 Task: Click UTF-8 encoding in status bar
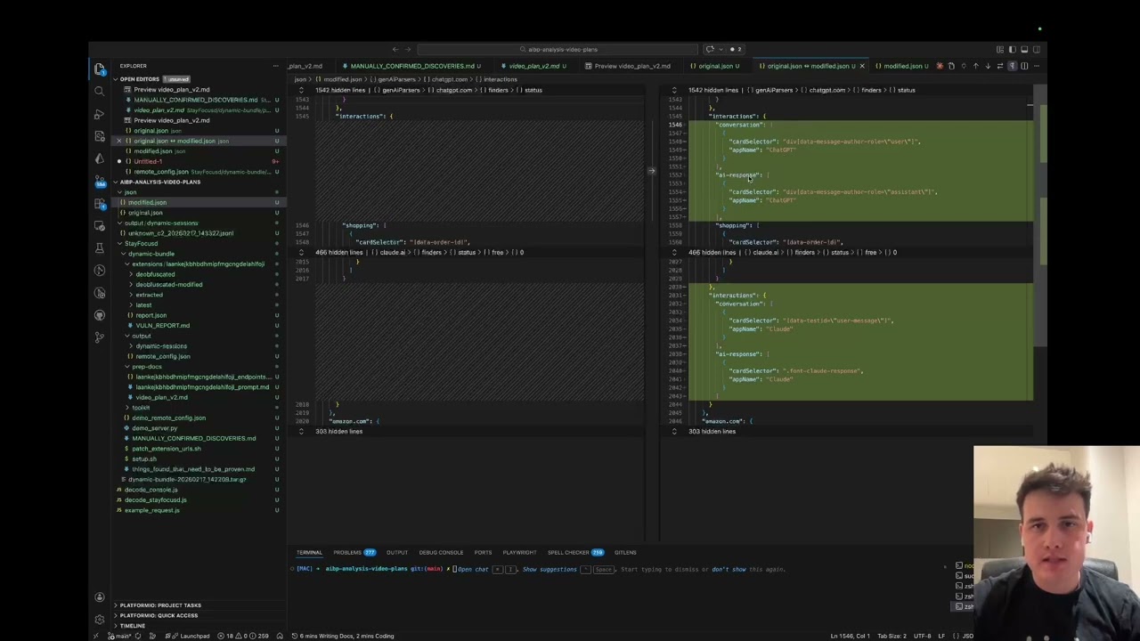[x=921, y=636]
